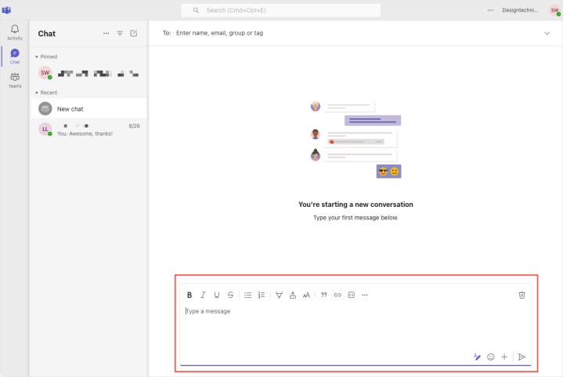
Task: Collapse the Pinned section
Action: click(37, 56)
